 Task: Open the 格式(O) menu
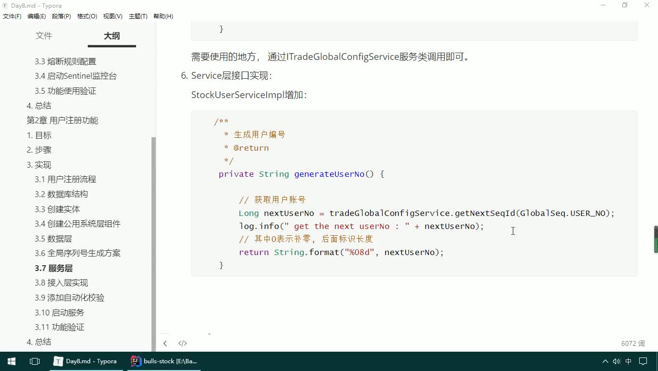click(x=87, y=16)
